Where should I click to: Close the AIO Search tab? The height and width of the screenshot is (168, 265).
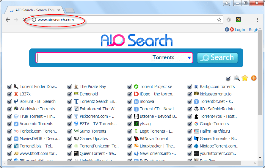59,10
